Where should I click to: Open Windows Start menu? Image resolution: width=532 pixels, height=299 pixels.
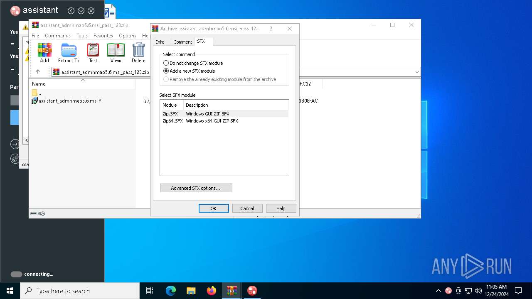click(10, 291)
